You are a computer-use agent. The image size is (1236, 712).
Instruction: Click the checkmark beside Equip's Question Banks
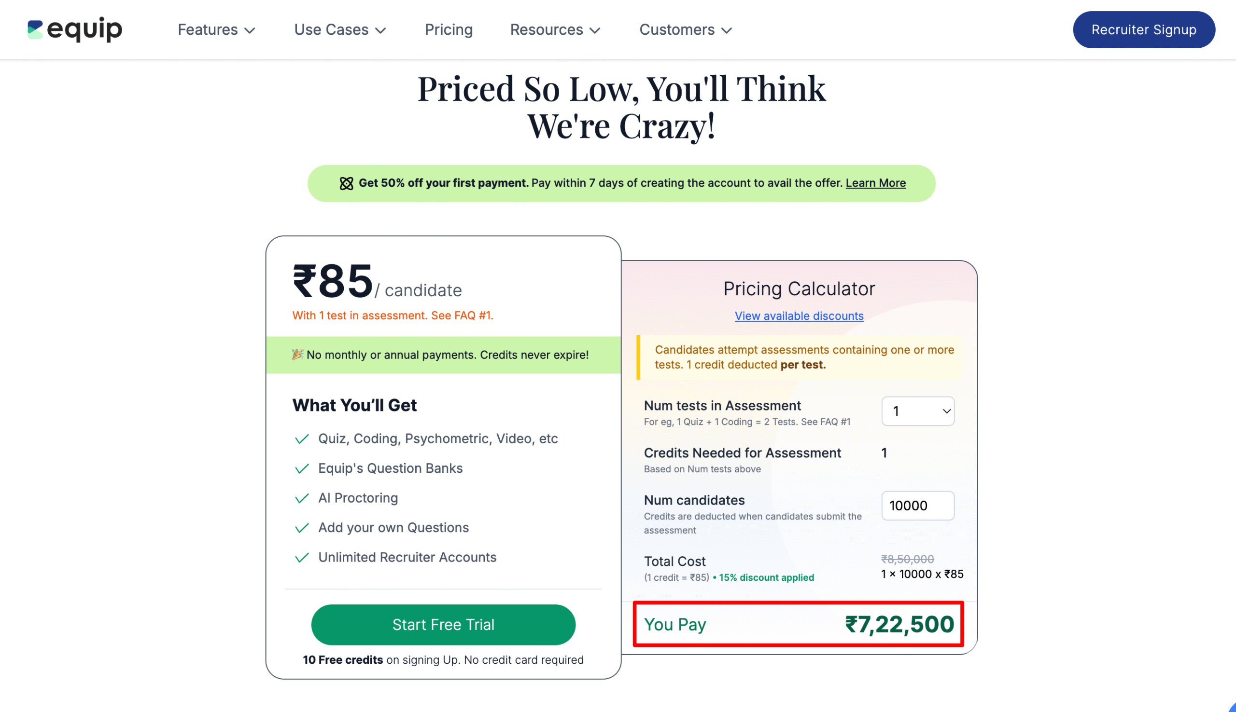pyautogui.click(x=301, y=468)
